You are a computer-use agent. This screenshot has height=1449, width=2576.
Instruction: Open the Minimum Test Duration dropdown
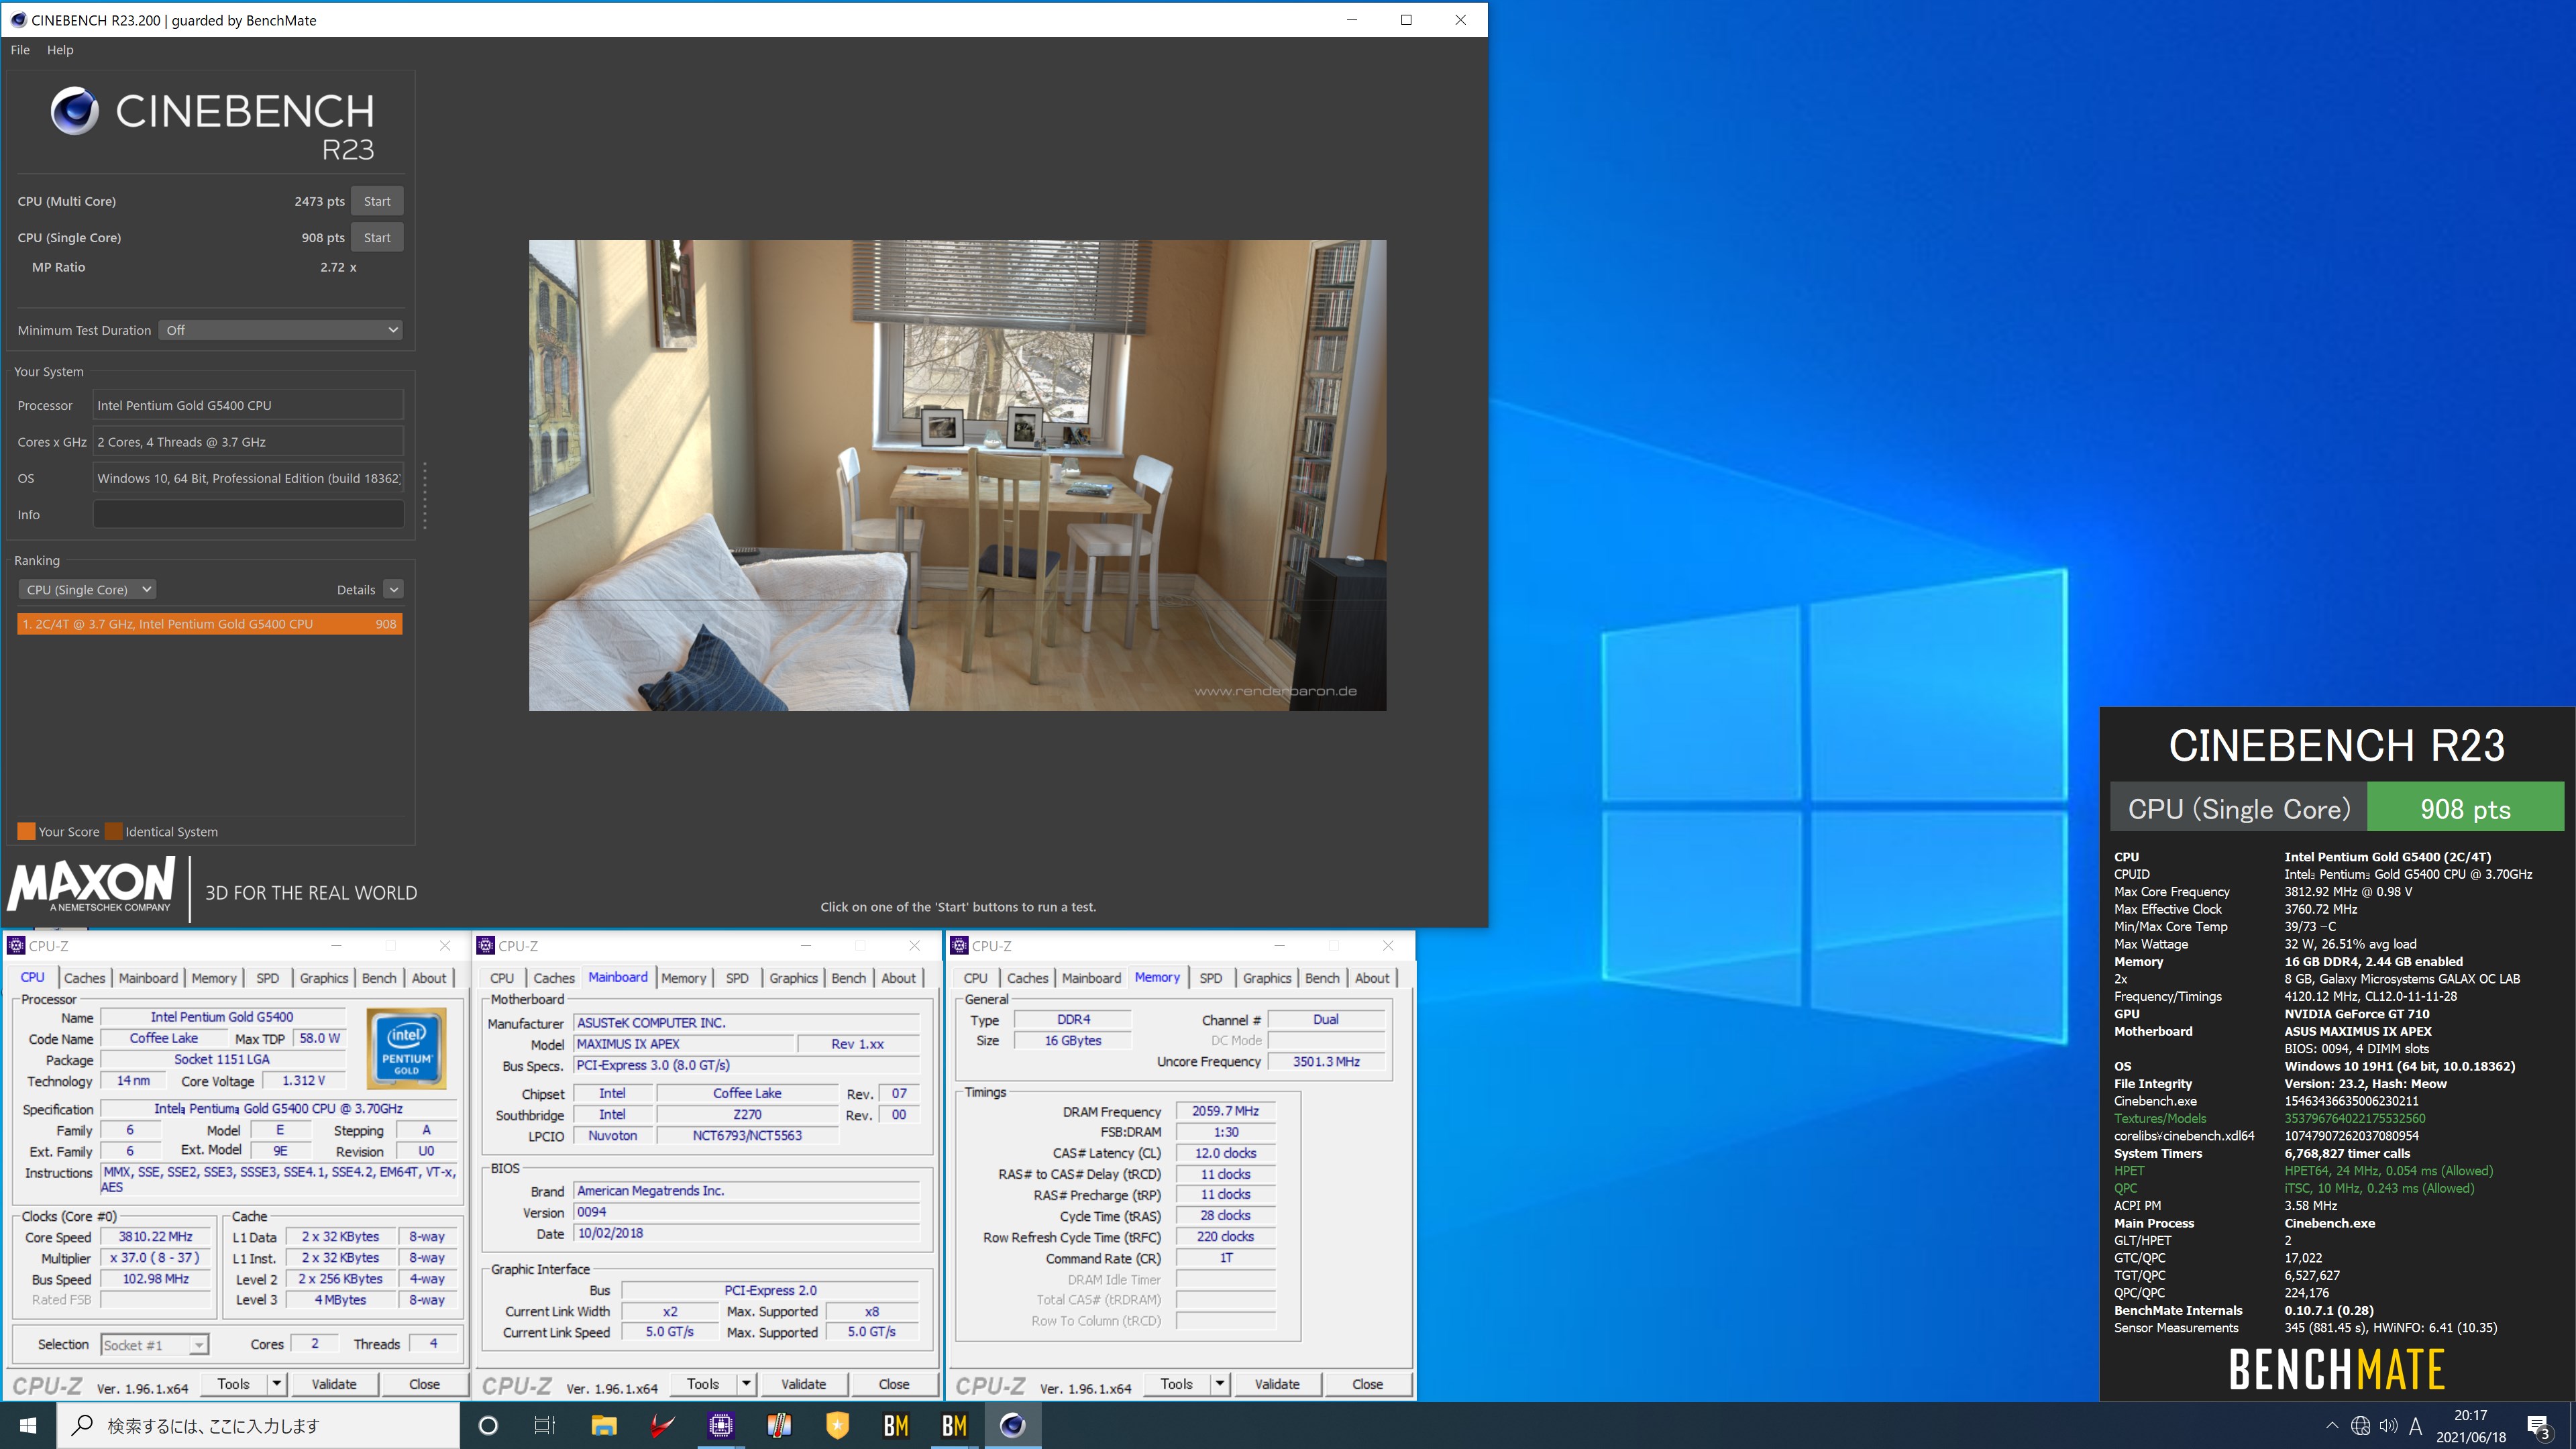coord(280,330)
